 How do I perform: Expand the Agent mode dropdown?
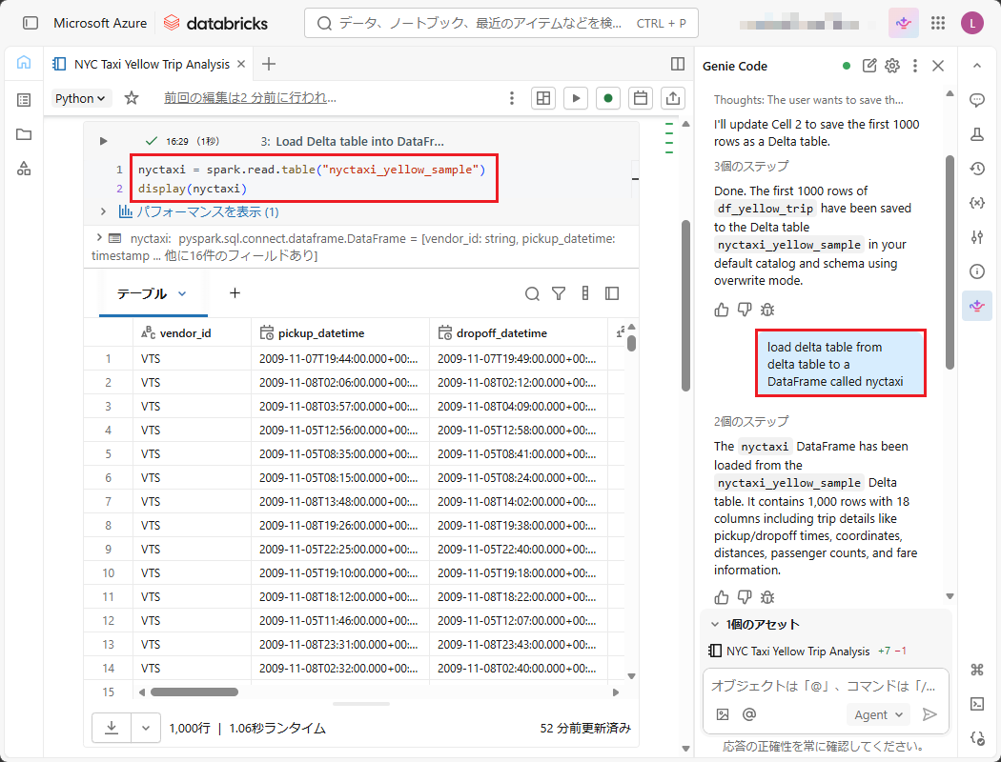click(x=877, y=714)
